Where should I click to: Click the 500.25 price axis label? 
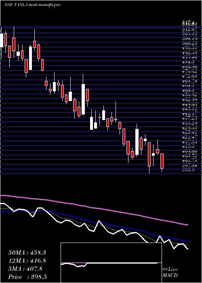pos(189,44)
